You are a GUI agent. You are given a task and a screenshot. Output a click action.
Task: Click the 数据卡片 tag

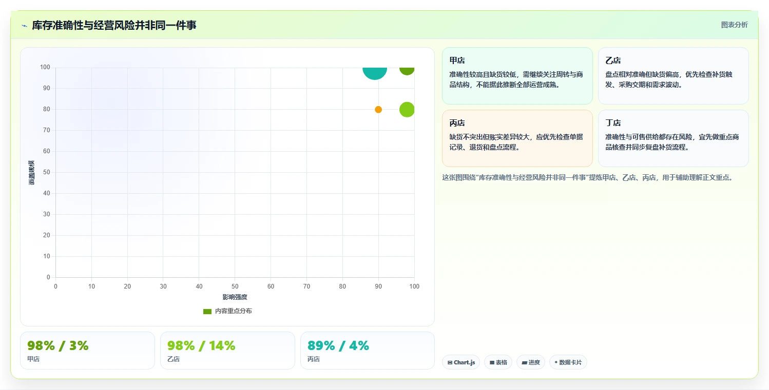[x=568, y=362]
